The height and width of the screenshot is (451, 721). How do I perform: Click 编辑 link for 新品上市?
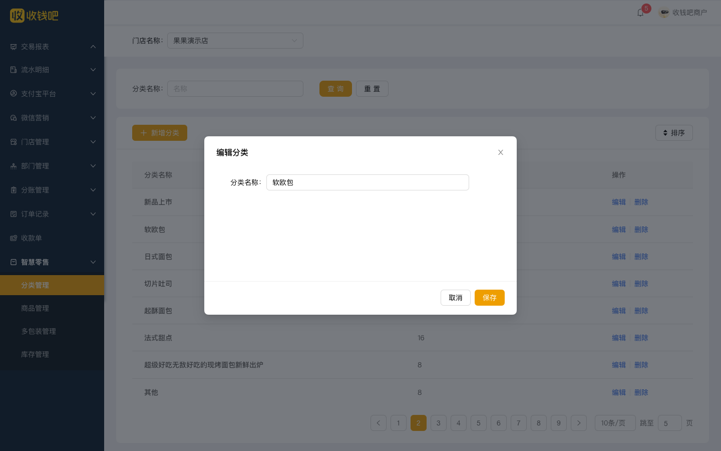tap(619, 202)
